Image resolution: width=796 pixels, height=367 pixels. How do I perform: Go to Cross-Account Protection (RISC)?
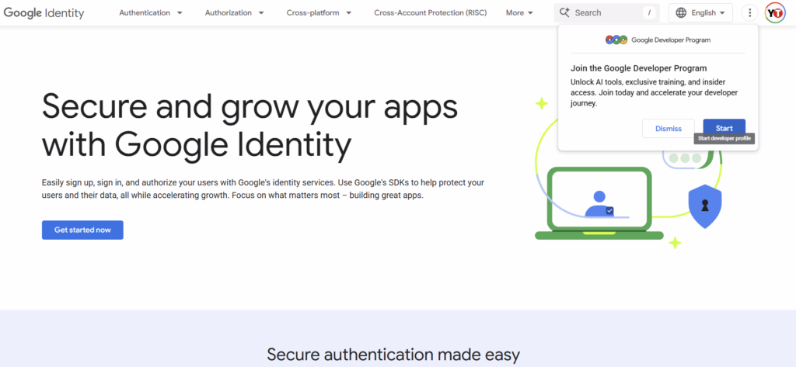[x=431, y=12]
